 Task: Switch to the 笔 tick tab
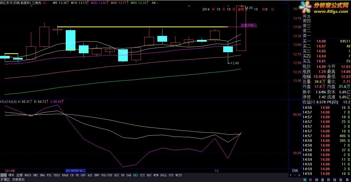pos(305,180)
